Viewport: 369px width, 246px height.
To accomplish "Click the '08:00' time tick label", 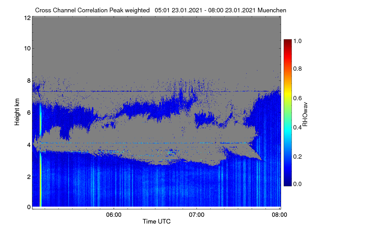I will click(x=280, y=215).
